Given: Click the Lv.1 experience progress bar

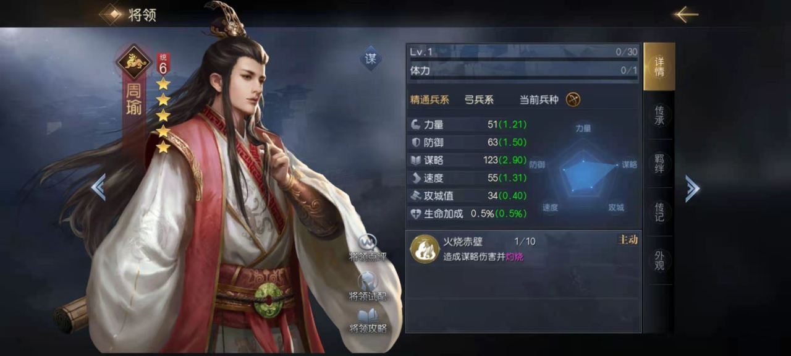Looking at the screenshot, I should [x=523, y=53].
